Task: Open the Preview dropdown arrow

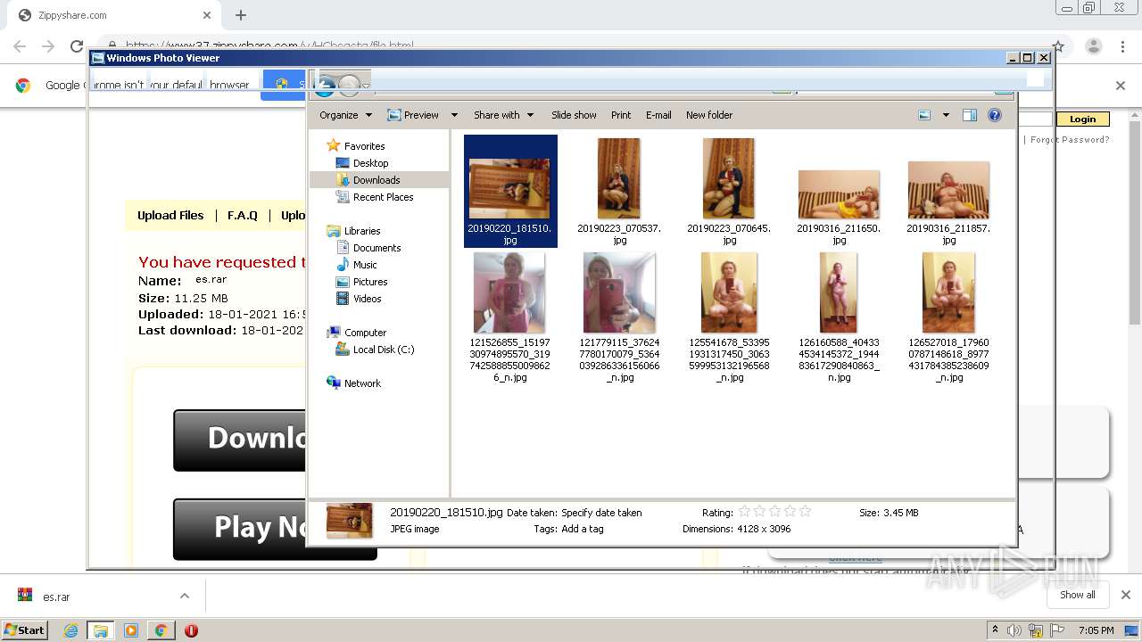Action: [454, 115]
